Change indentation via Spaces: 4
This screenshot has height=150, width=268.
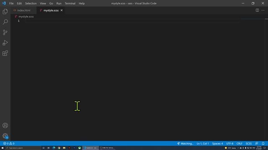(217, 143)
